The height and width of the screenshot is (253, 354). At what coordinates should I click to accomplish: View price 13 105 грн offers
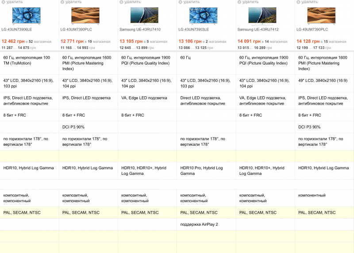pyautogui.click(x=131, y=41)
